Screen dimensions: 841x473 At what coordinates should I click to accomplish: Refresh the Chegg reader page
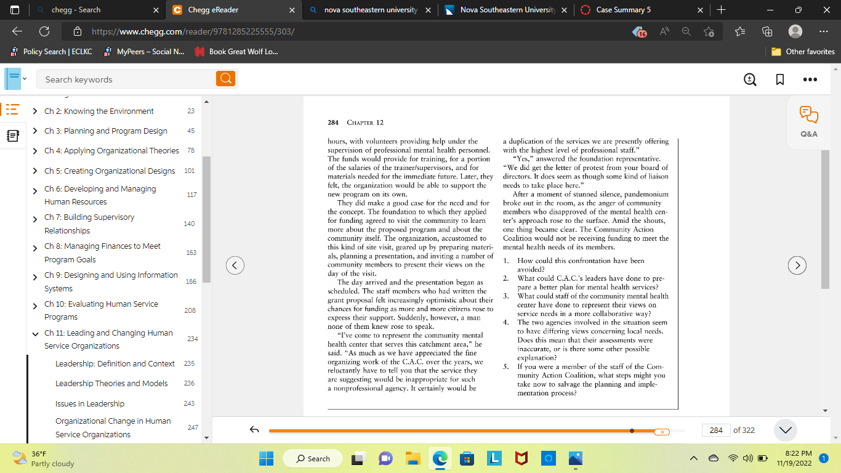tap(44, 31)
